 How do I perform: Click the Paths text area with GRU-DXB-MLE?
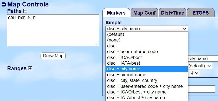pyautogui.click(x=53, y=30)
